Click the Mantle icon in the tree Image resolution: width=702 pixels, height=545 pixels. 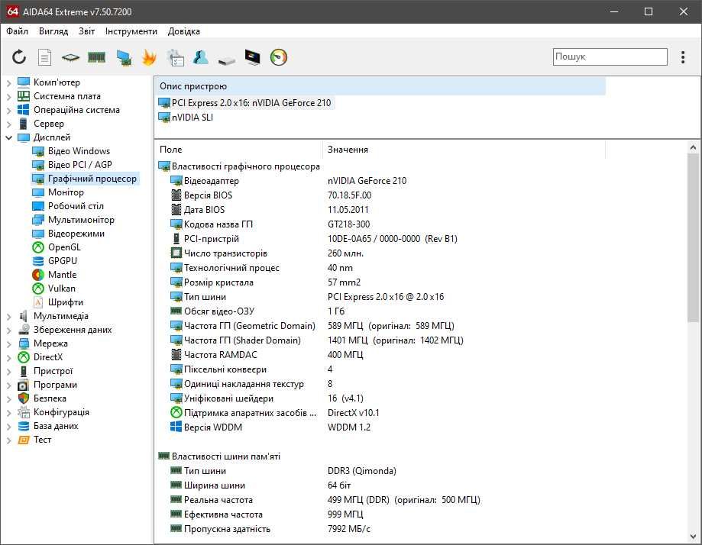(38, 275)
